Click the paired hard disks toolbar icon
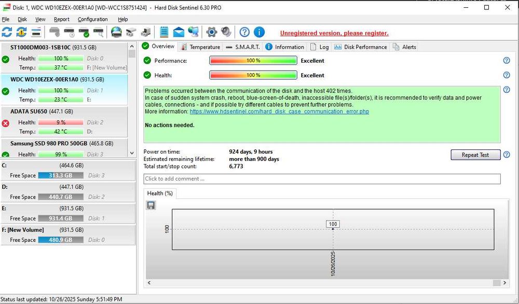The image size is (519, 304). (x=131, y=32)
